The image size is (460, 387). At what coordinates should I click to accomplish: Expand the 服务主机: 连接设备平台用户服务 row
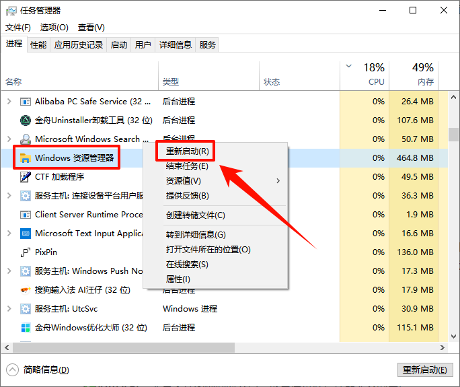pyautogui.click(x=9, y=196)
